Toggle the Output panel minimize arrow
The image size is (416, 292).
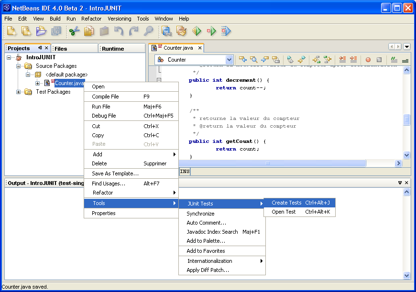400,183
